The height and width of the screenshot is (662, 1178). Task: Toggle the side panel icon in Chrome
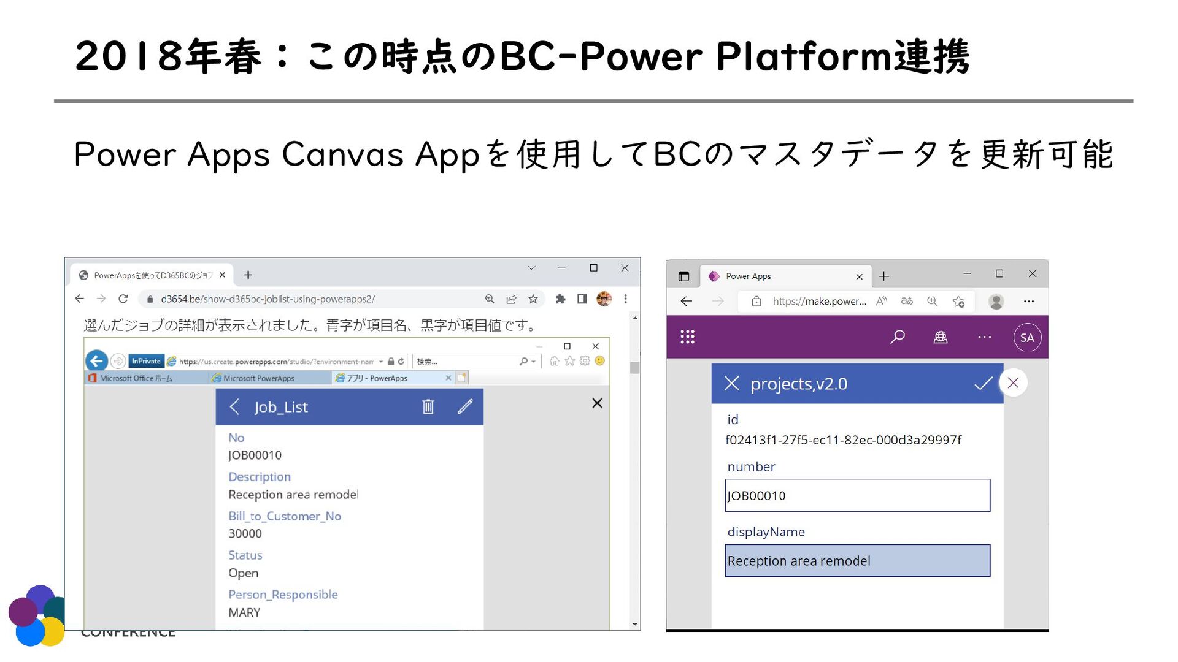582,299
